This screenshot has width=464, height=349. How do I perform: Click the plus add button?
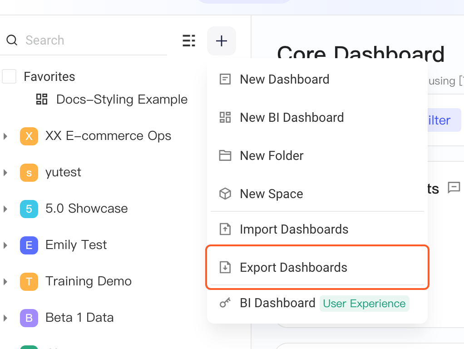[222, 41]
